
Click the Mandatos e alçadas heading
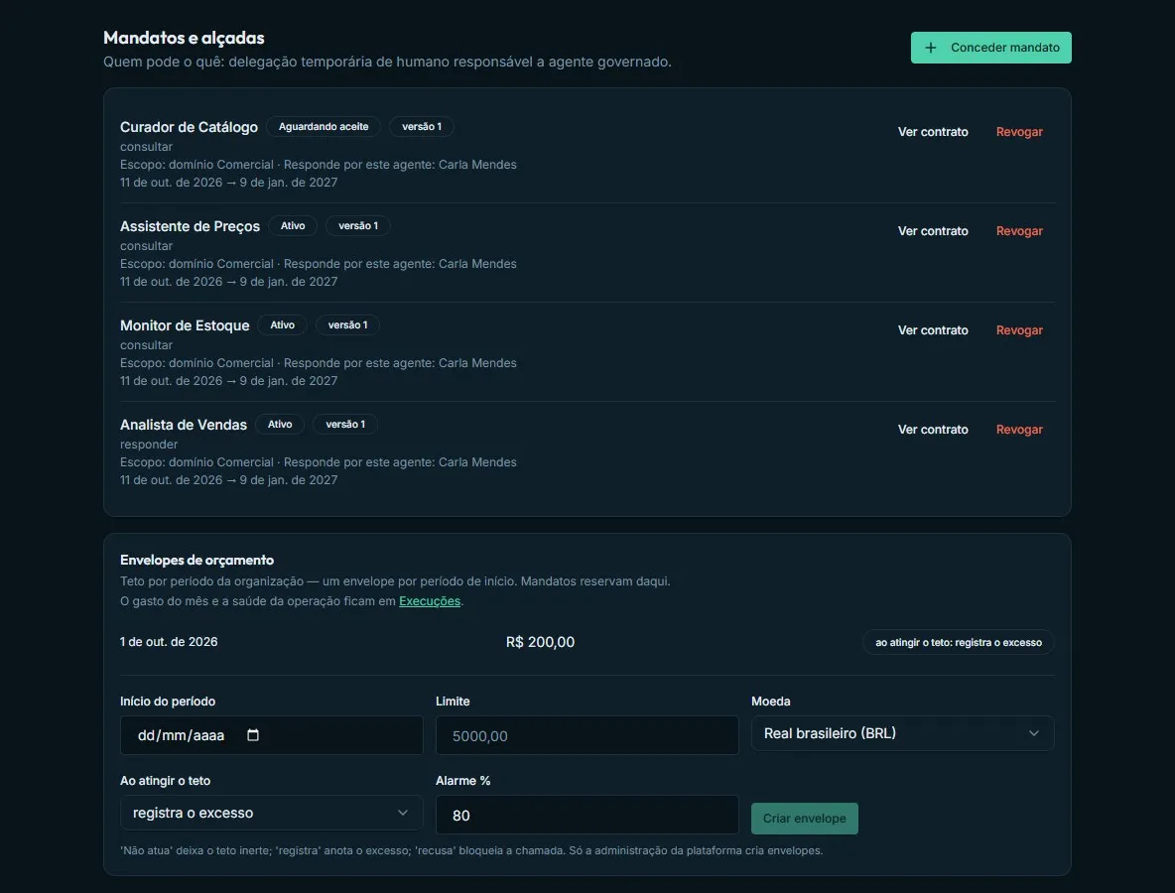(x=184, y=38)
